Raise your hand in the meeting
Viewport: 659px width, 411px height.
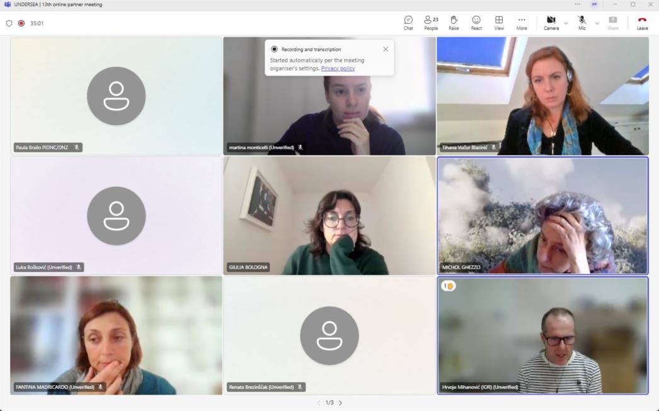(454, 23)
